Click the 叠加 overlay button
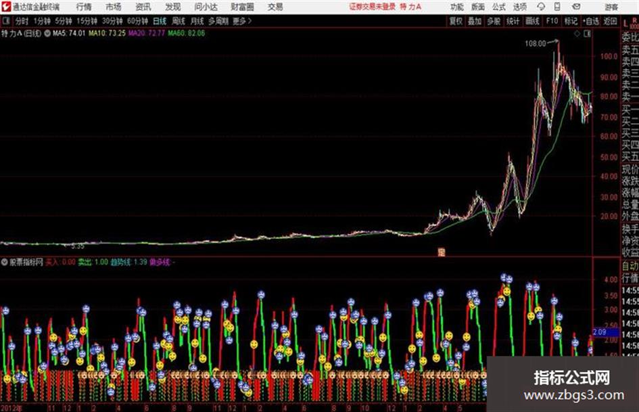The height and width of the screenshot is (412, 639). pos(475,21)
